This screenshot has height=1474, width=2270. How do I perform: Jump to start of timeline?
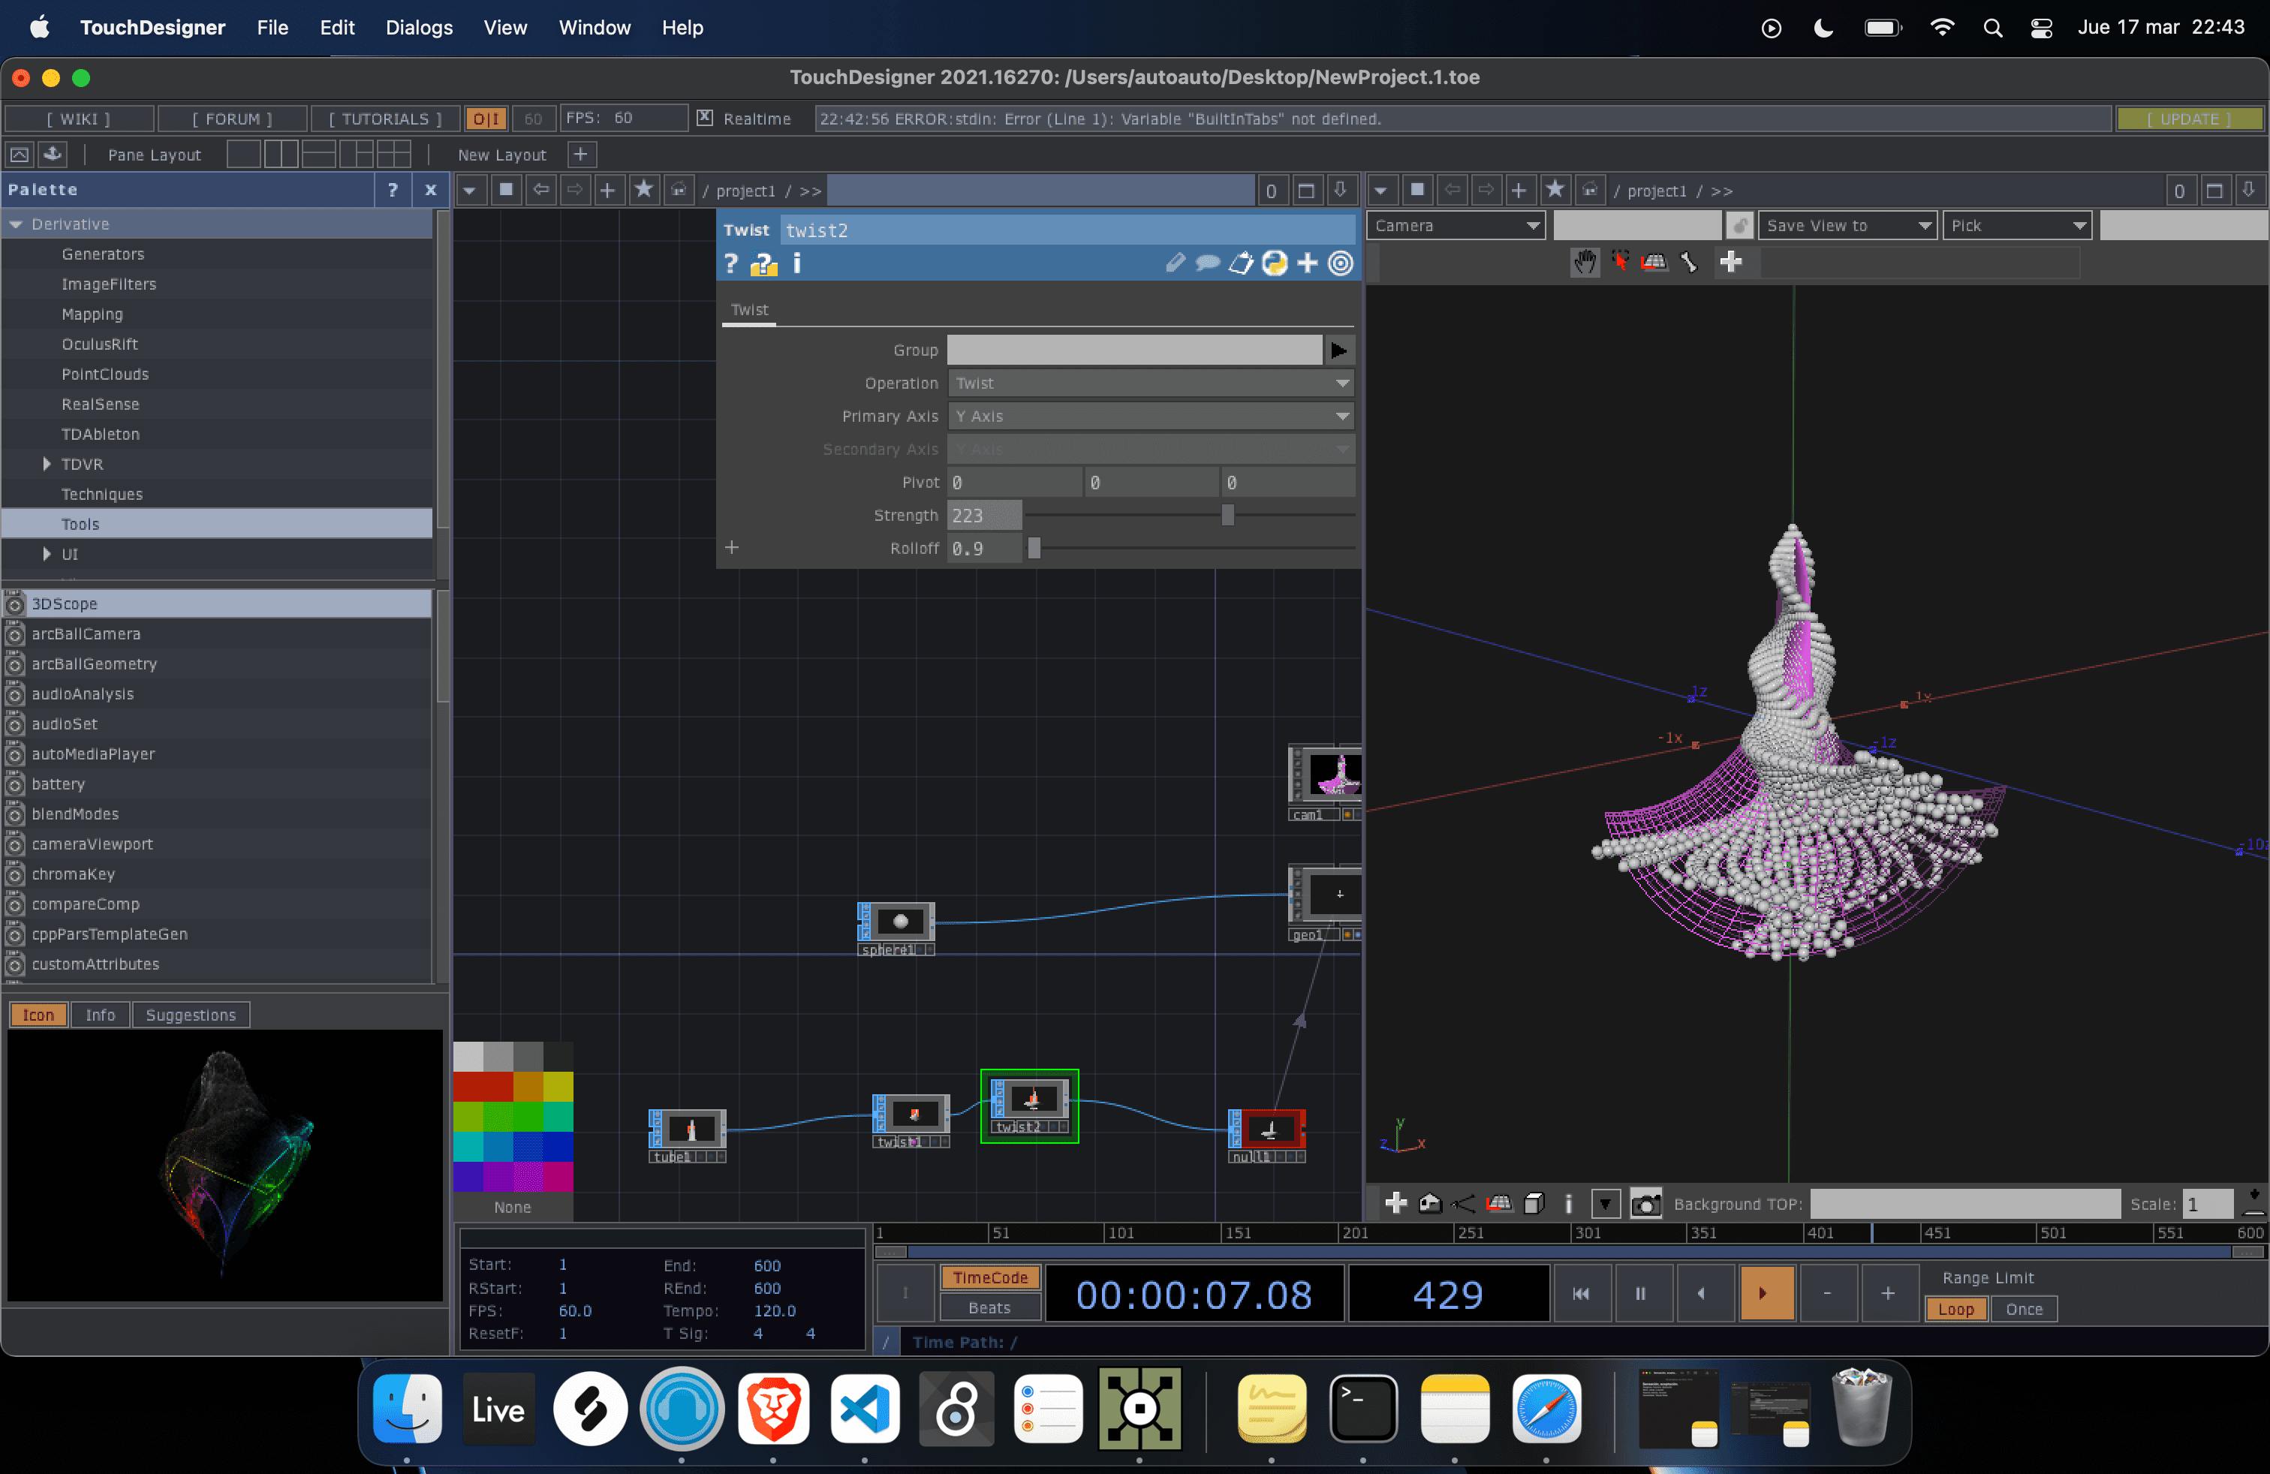tap(1580, 1293)
